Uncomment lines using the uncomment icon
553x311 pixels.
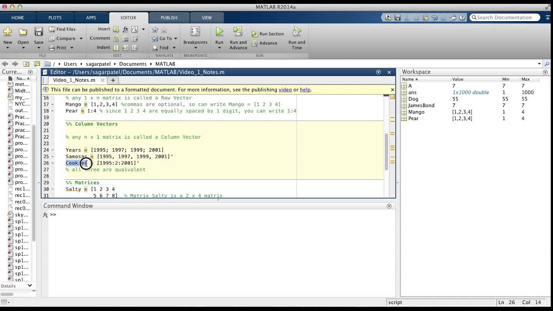(x=125, y=38)
